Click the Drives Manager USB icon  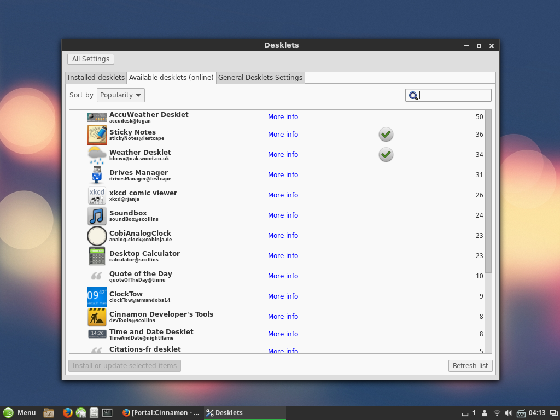pos(97,175)
